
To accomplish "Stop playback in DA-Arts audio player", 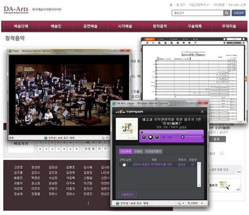I will tap(150, 137).
